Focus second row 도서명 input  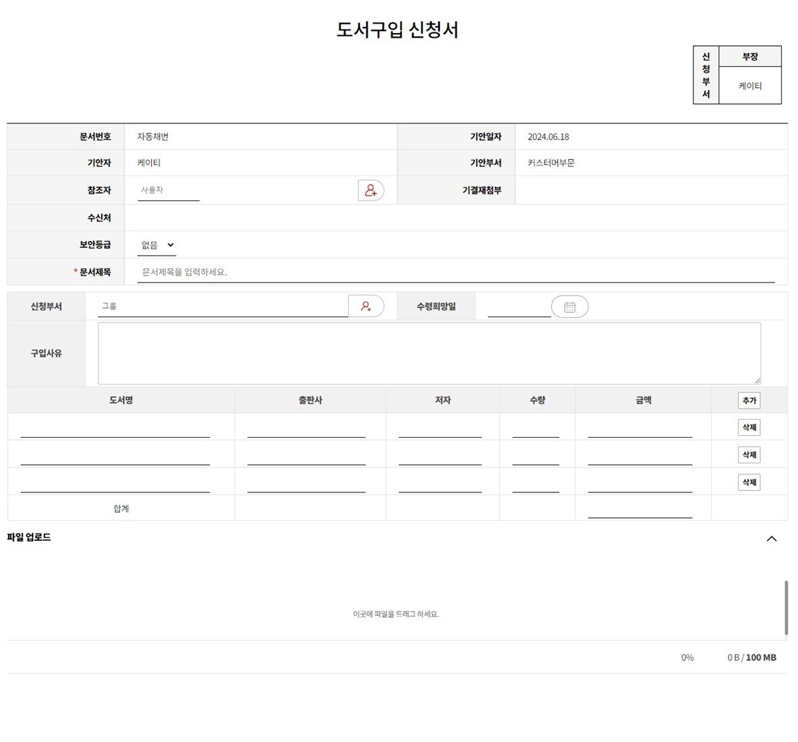click(x=115, y=455)
